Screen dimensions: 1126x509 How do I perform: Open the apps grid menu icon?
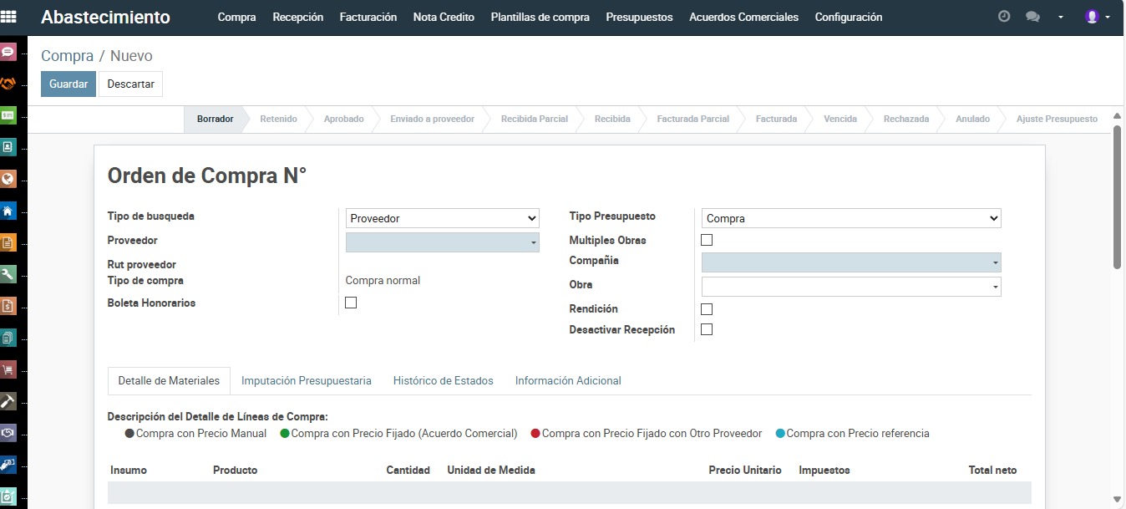point(9,17)
